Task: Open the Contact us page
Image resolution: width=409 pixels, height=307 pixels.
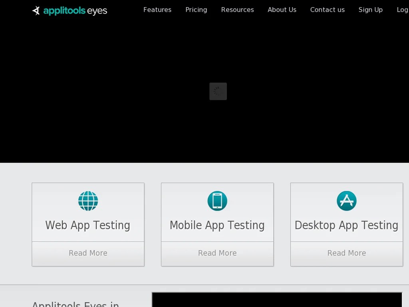Action: coord(328,10)
